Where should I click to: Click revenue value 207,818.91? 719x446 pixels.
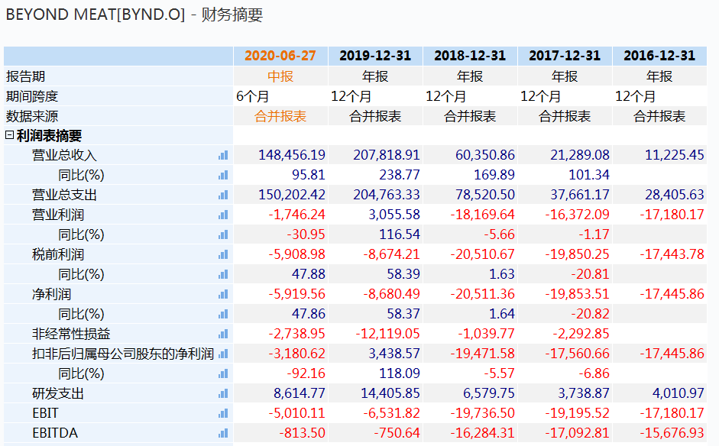pyautogui.click(x=386, y=155)
